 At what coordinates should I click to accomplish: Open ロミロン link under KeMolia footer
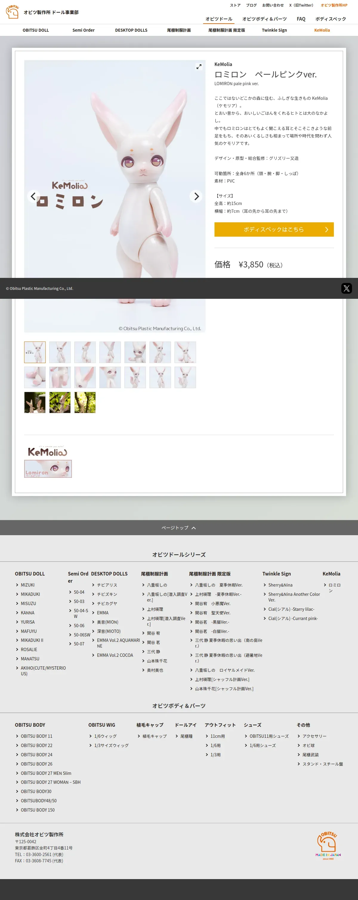(x=334, y=588)
